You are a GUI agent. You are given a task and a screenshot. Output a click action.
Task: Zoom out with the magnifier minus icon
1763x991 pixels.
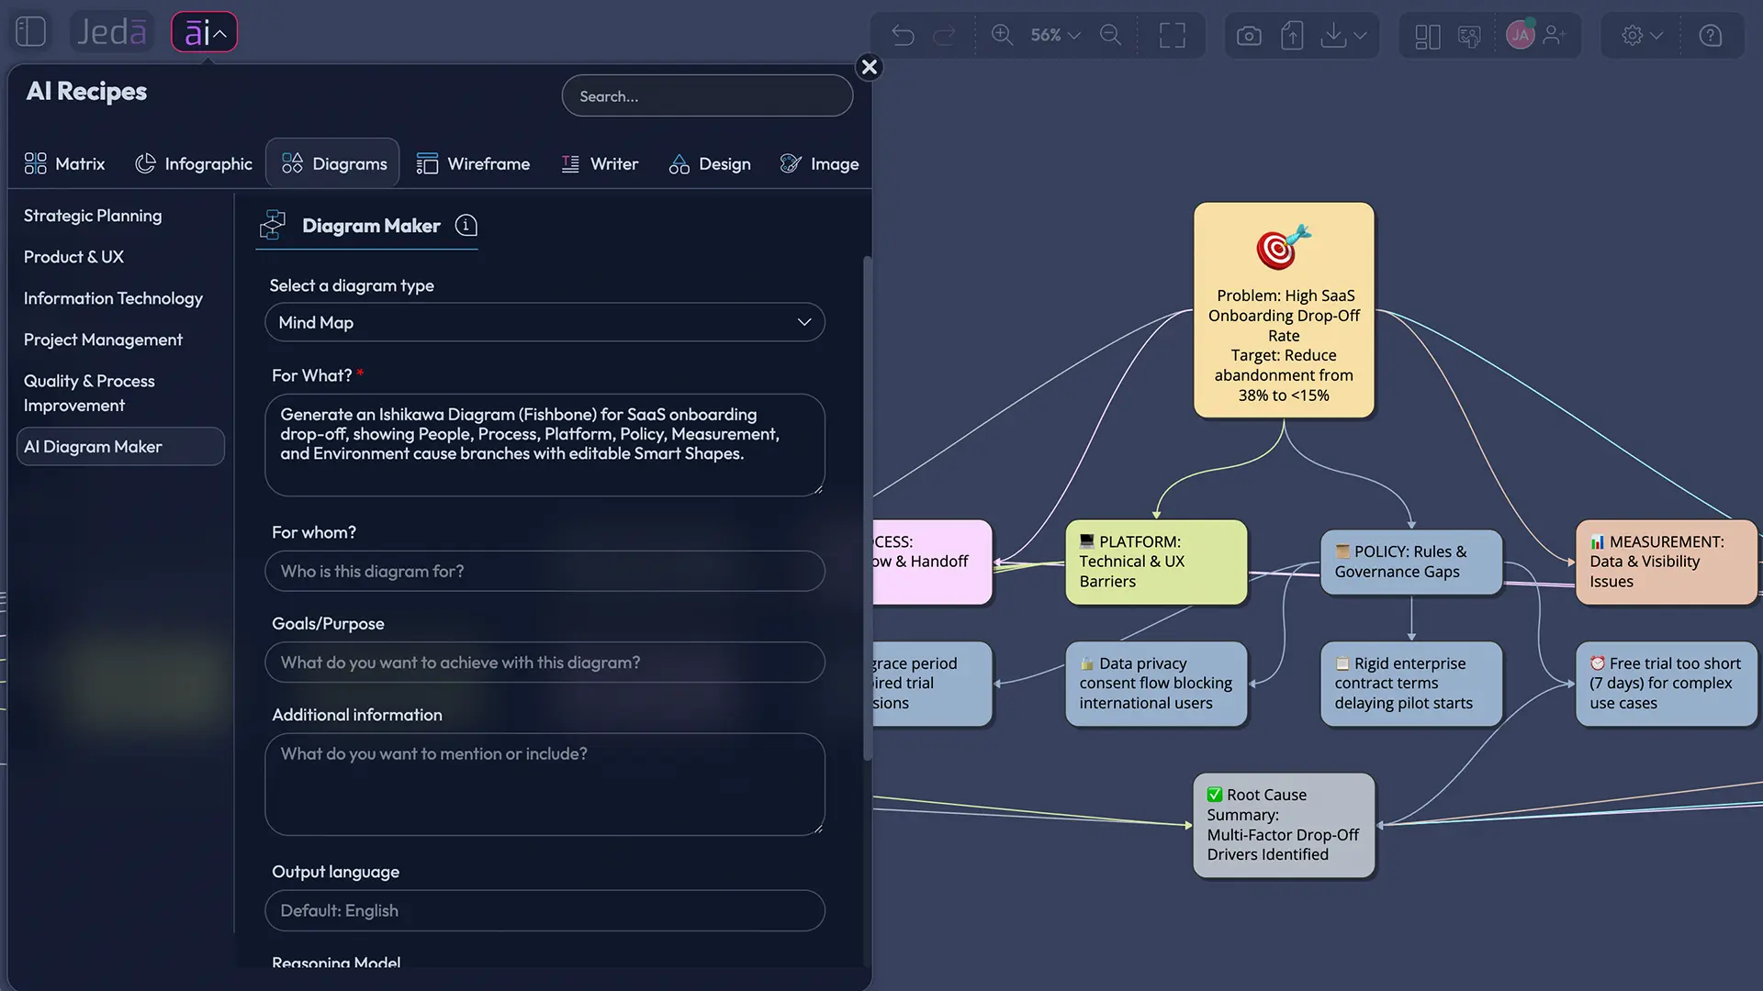coord(1110,35)
